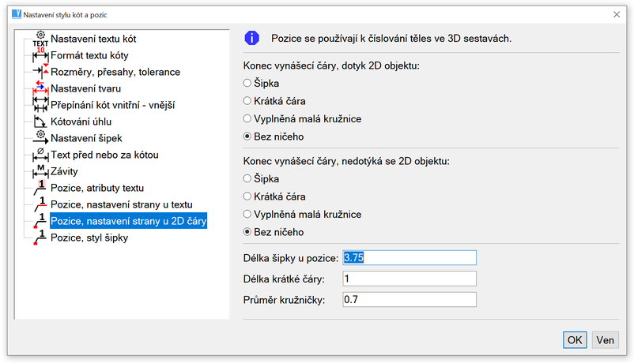Viewport: 634px width, 363px height.
Task: Confirm dialog with OK button
Action: coord(575,339)
